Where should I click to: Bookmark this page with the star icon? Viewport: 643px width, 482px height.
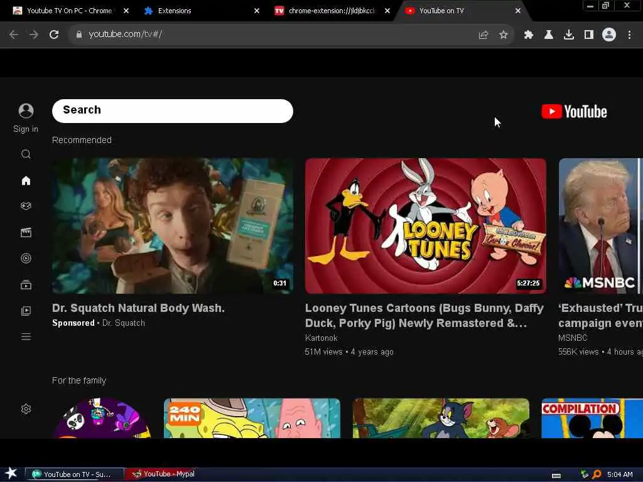coord(504,35)
